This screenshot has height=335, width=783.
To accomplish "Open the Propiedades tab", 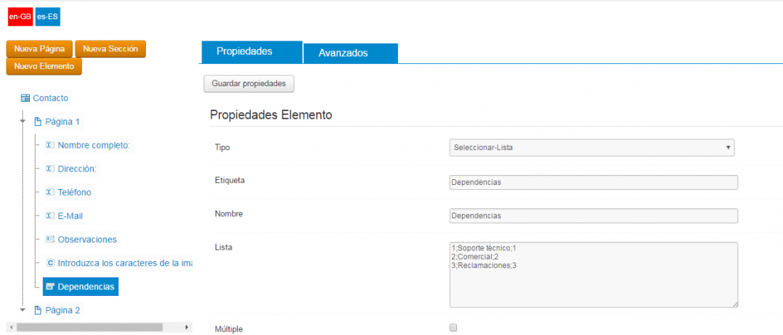I will point(251,52).
